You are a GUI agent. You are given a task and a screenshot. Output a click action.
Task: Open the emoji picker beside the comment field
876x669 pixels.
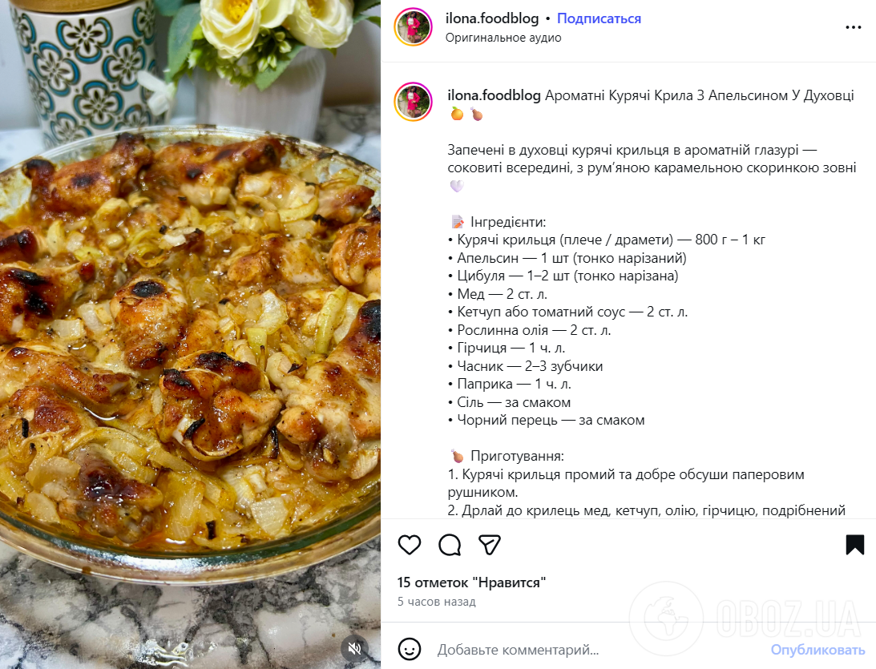[x=410, y=651]
